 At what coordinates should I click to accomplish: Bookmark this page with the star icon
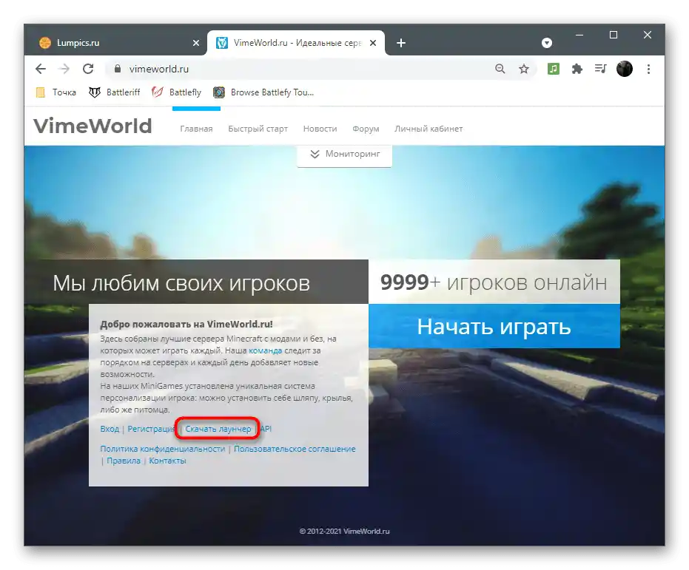pyautogui.click(x=524, y=69)
